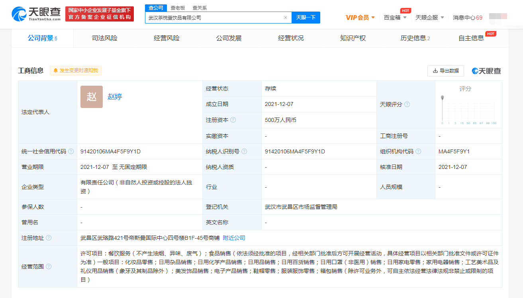Screen dimensions: 523x298
Task: Expand the 天眼企服 dropdown
Action: [x=429, y=18]
